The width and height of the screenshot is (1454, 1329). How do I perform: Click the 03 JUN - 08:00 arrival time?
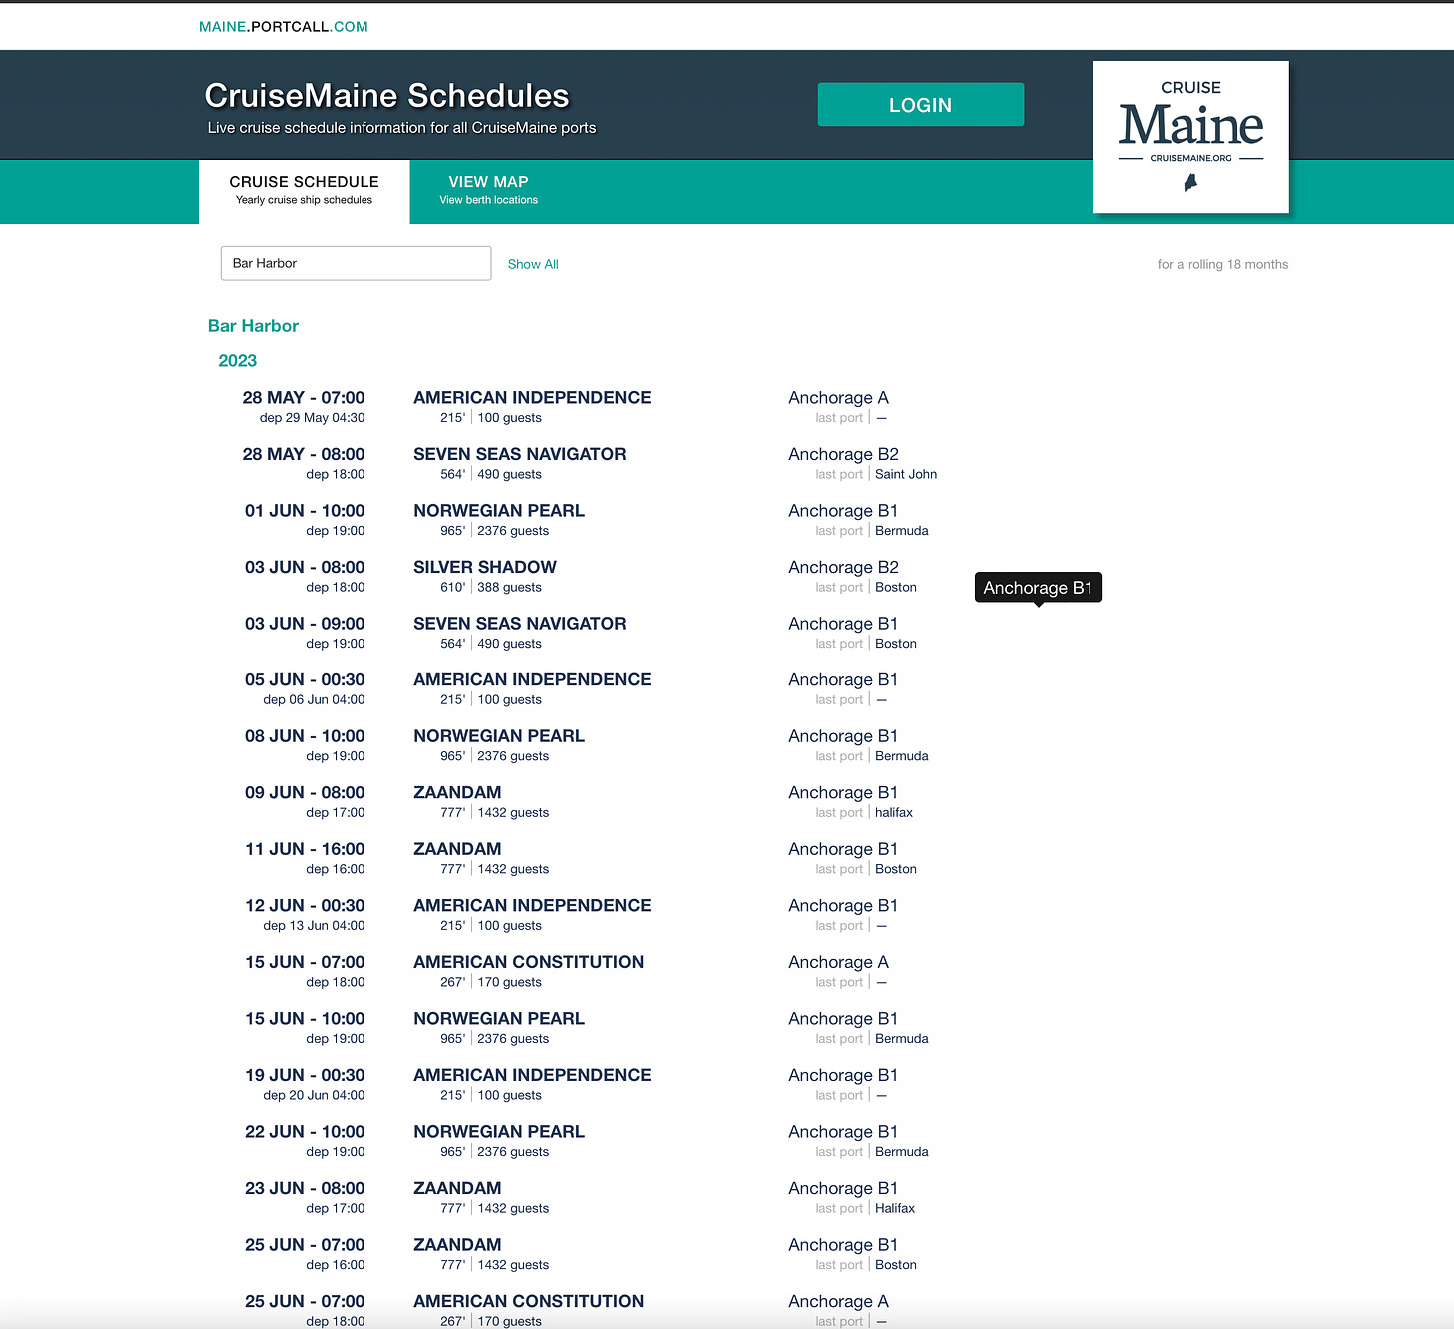305,567
